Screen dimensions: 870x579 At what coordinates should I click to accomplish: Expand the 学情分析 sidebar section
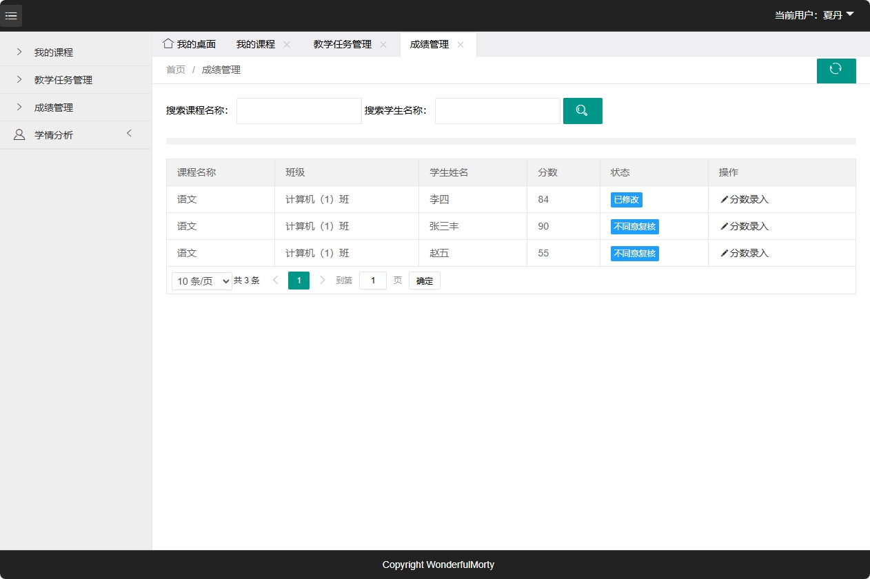point(129,134)
